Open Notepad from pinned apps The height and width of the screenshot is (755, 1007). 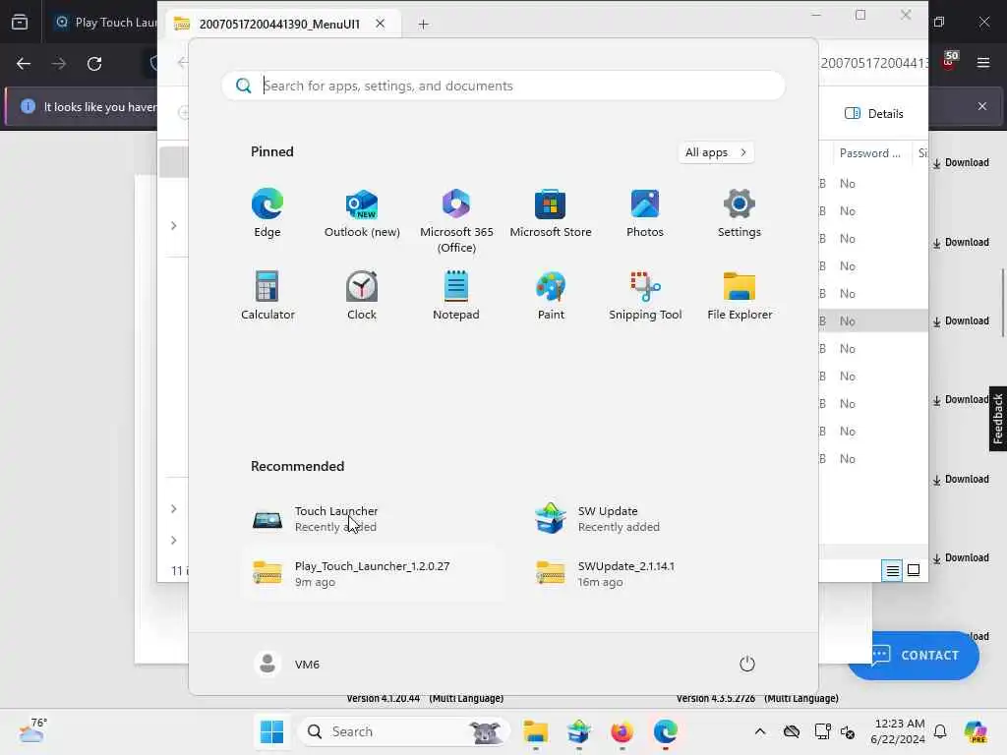click(456, 296)
